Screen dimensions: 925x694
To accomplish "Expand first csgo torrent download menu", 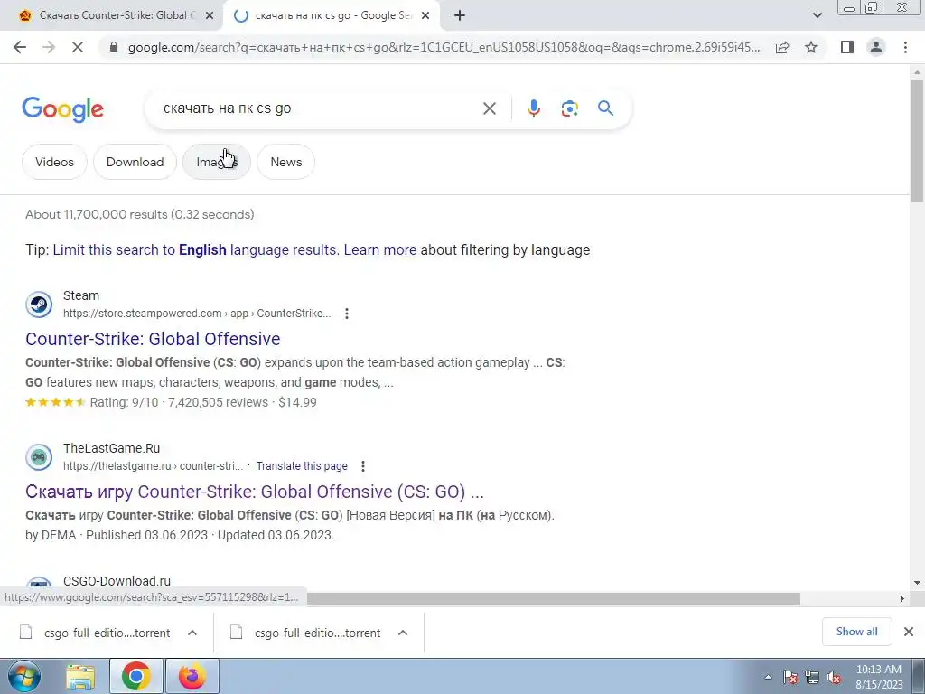I will (x=192, y=633).
